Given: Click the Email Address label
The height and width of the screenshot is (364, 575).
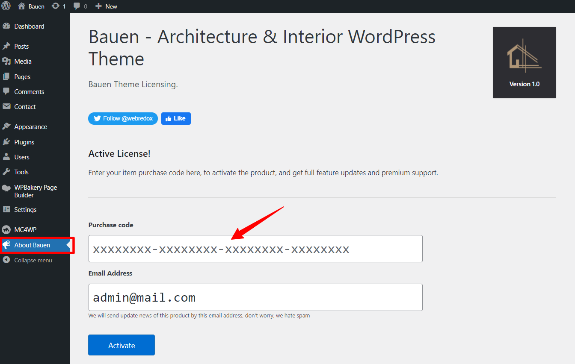Looking at the screenshot, I should (x=110, y=273).
